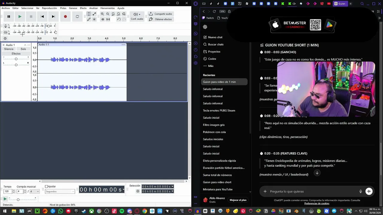
Task: Click the Tempo value field
Action: click(7, 191)
